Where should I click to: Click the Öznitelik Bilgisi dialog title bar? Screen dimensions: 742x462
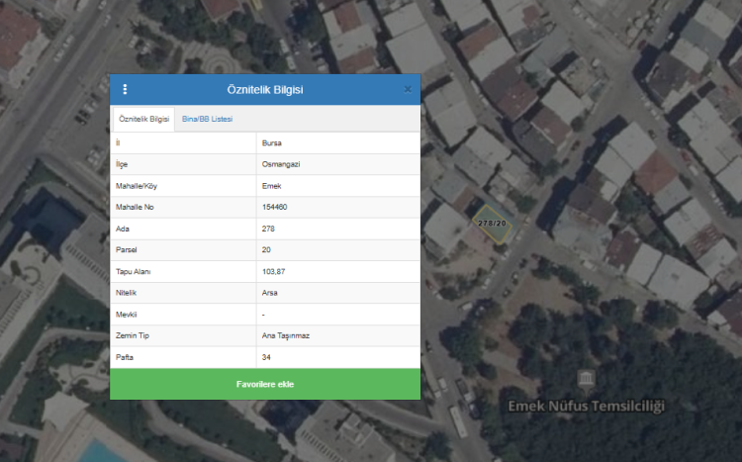(265, 90)
